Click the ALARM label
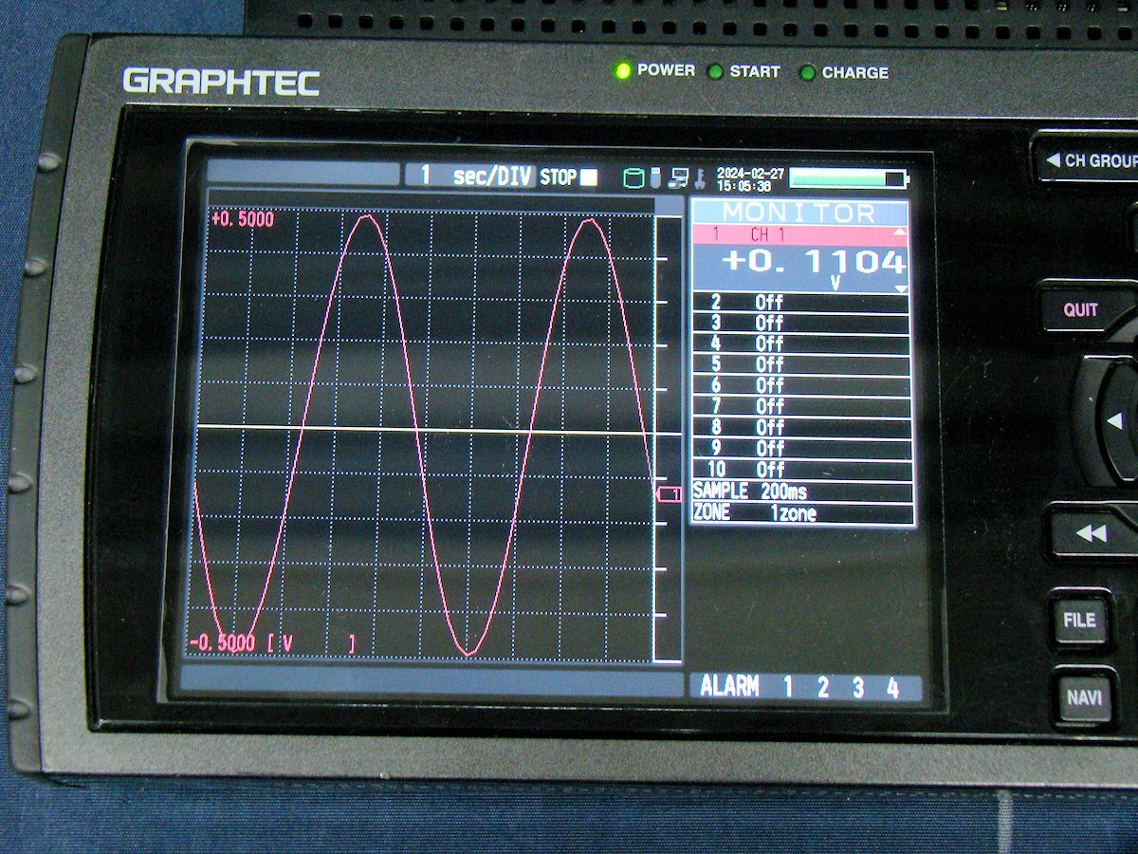Image resolution: width=1138 pixels, height=854 pixels. pos(729,687)
